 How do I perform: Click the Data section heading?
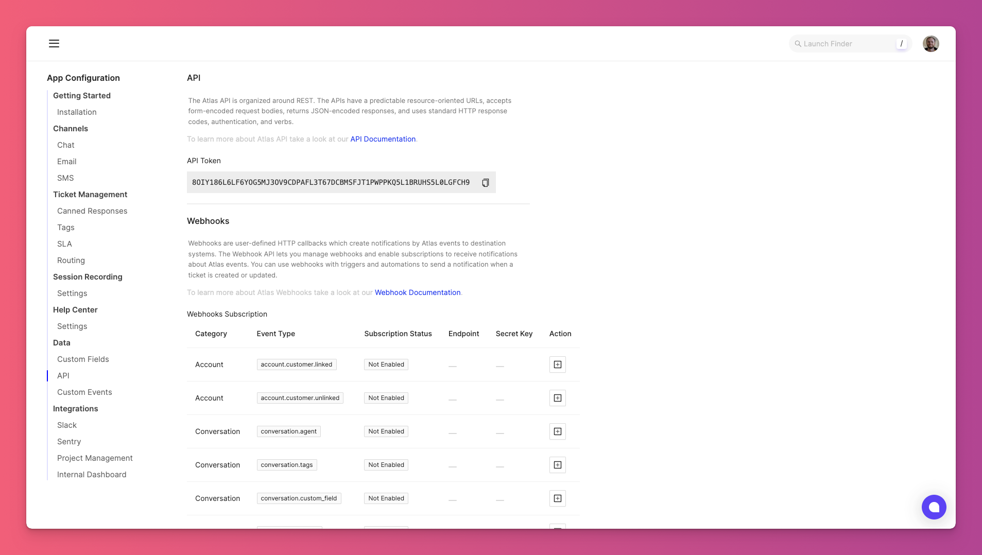(x=62, y=343)
